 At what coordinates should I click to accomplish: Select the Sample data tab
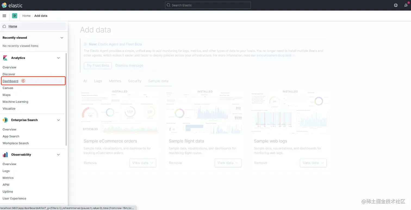tap(158, 81)
